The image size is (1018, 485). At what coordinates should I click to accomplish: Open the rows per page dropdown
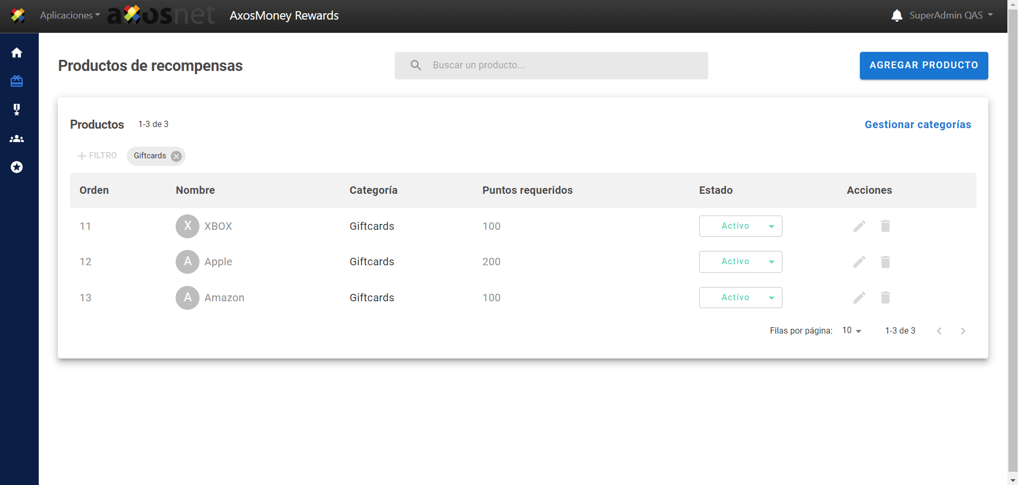tap(851, 330)
